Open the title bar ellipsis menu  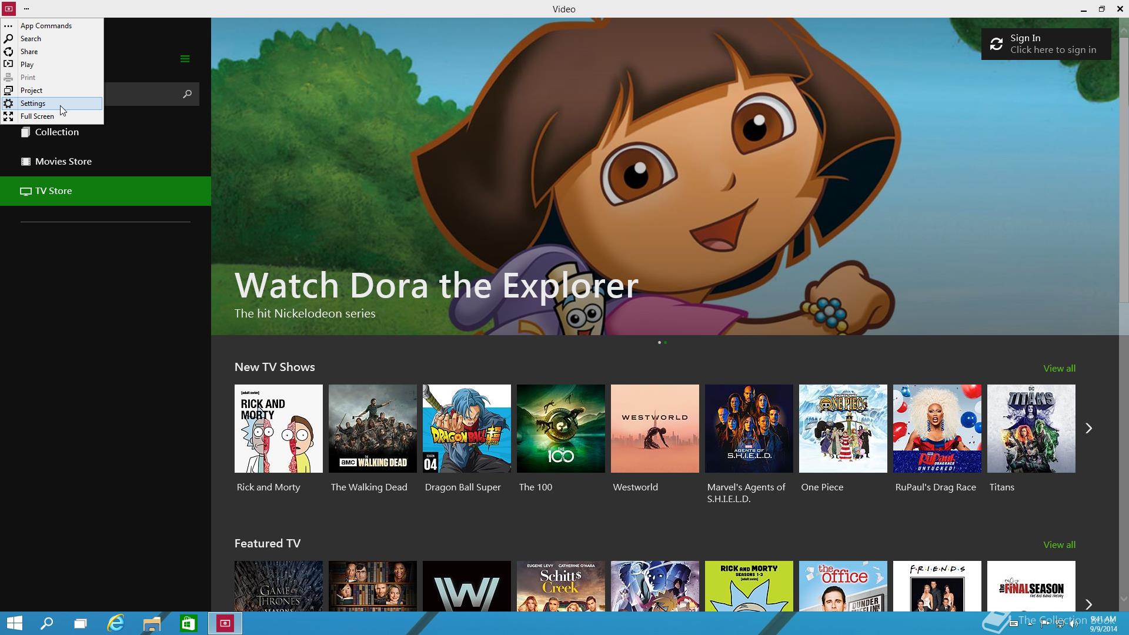click(26, 9)
